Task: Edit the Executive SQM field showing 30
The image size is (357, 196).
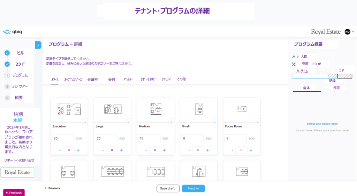Action: tap(63, 138)
